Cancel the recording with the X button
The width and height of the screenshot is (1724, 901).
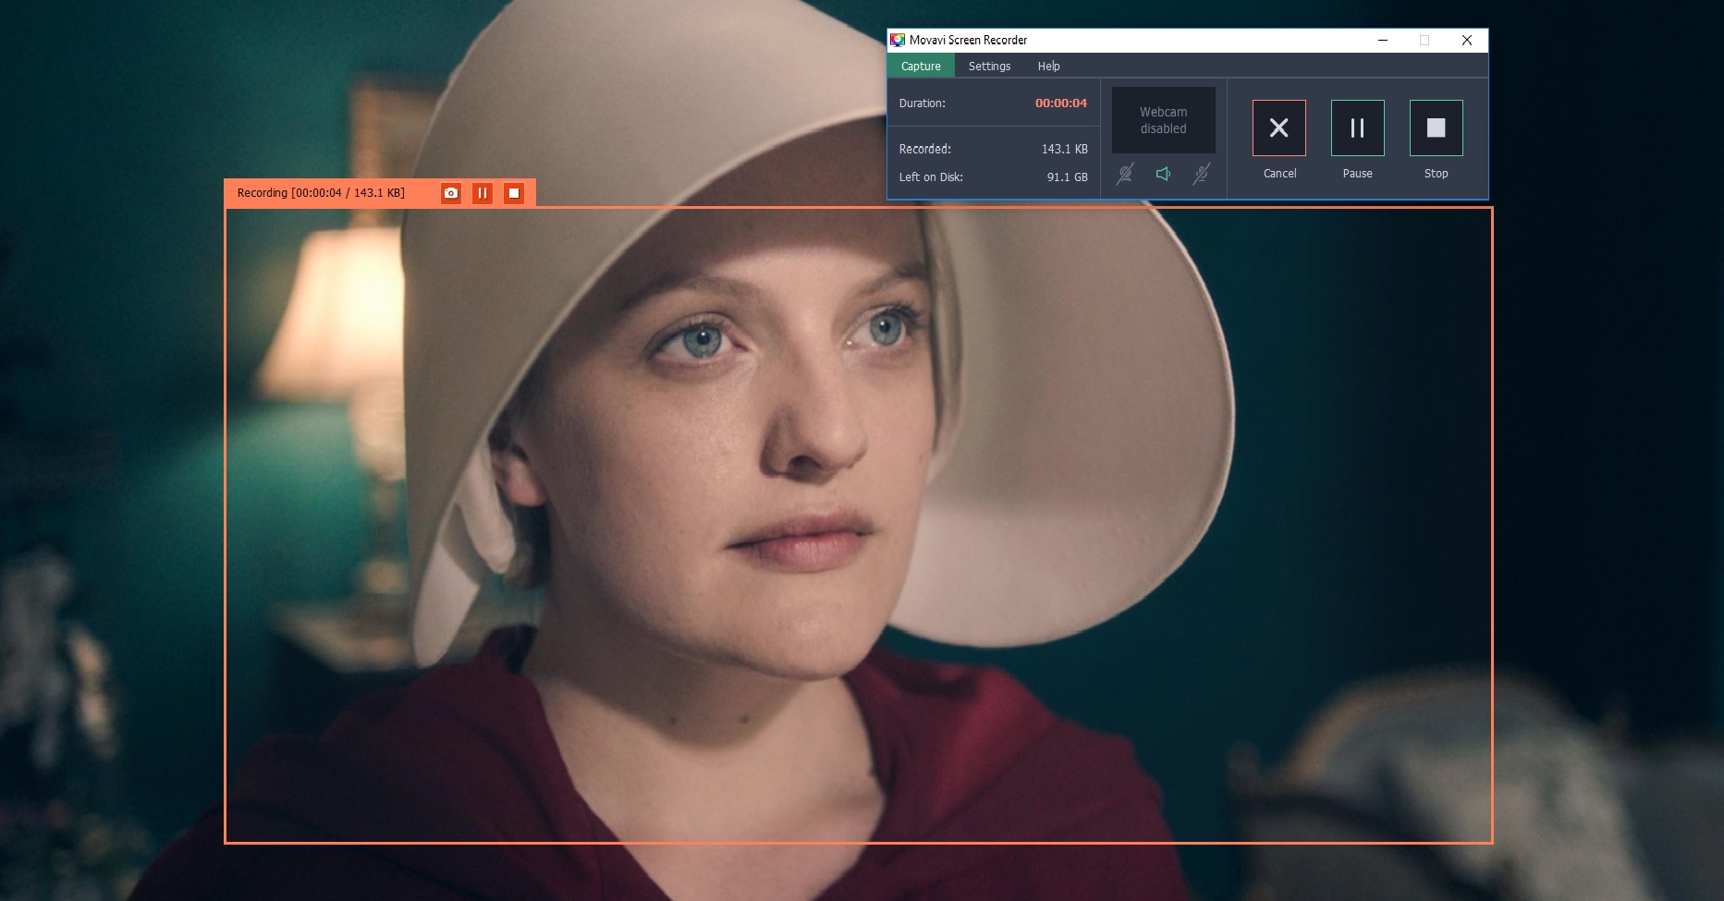click(x=1279, y=128)
